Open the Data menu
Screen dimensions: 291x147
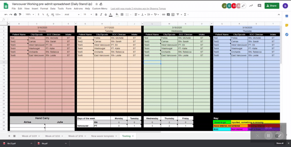coord(53,8)
